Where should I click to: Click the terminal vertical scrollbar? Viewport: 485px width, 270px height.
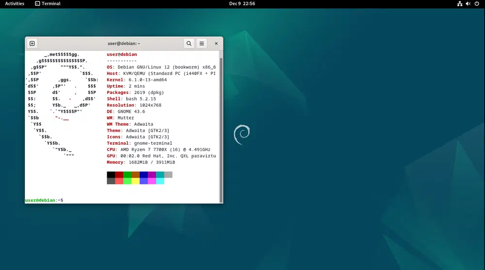221,126
